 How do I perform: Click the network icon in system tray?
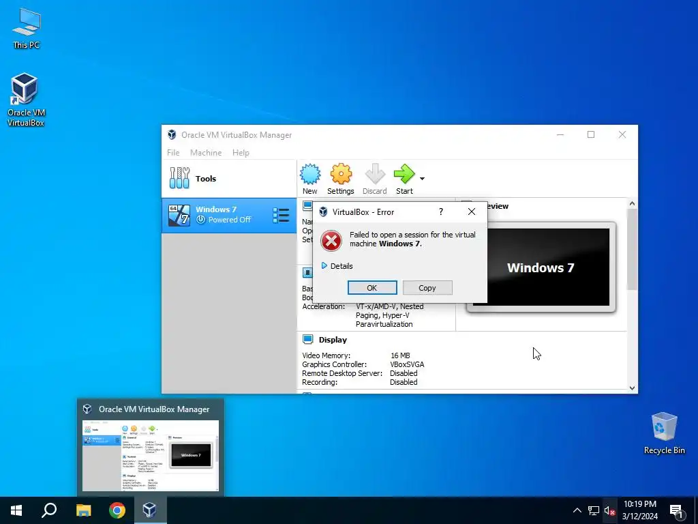tap(594, 510)
